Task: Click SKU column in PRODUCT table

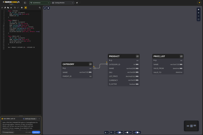Action: 123,72
